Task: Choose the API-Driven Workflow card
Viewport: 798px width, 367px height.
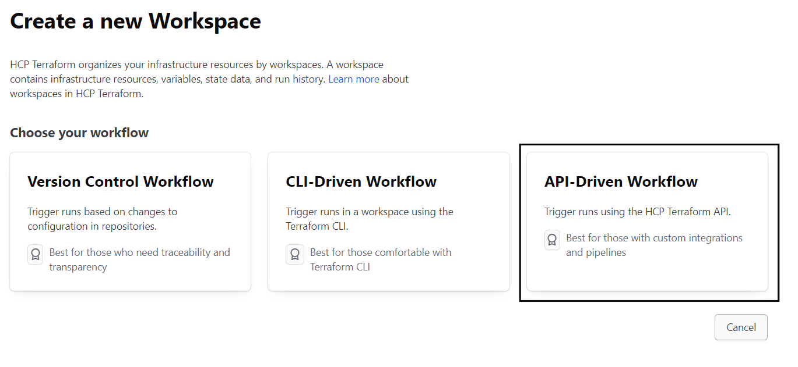Action: pyautogui.click(x=647, y=222)
